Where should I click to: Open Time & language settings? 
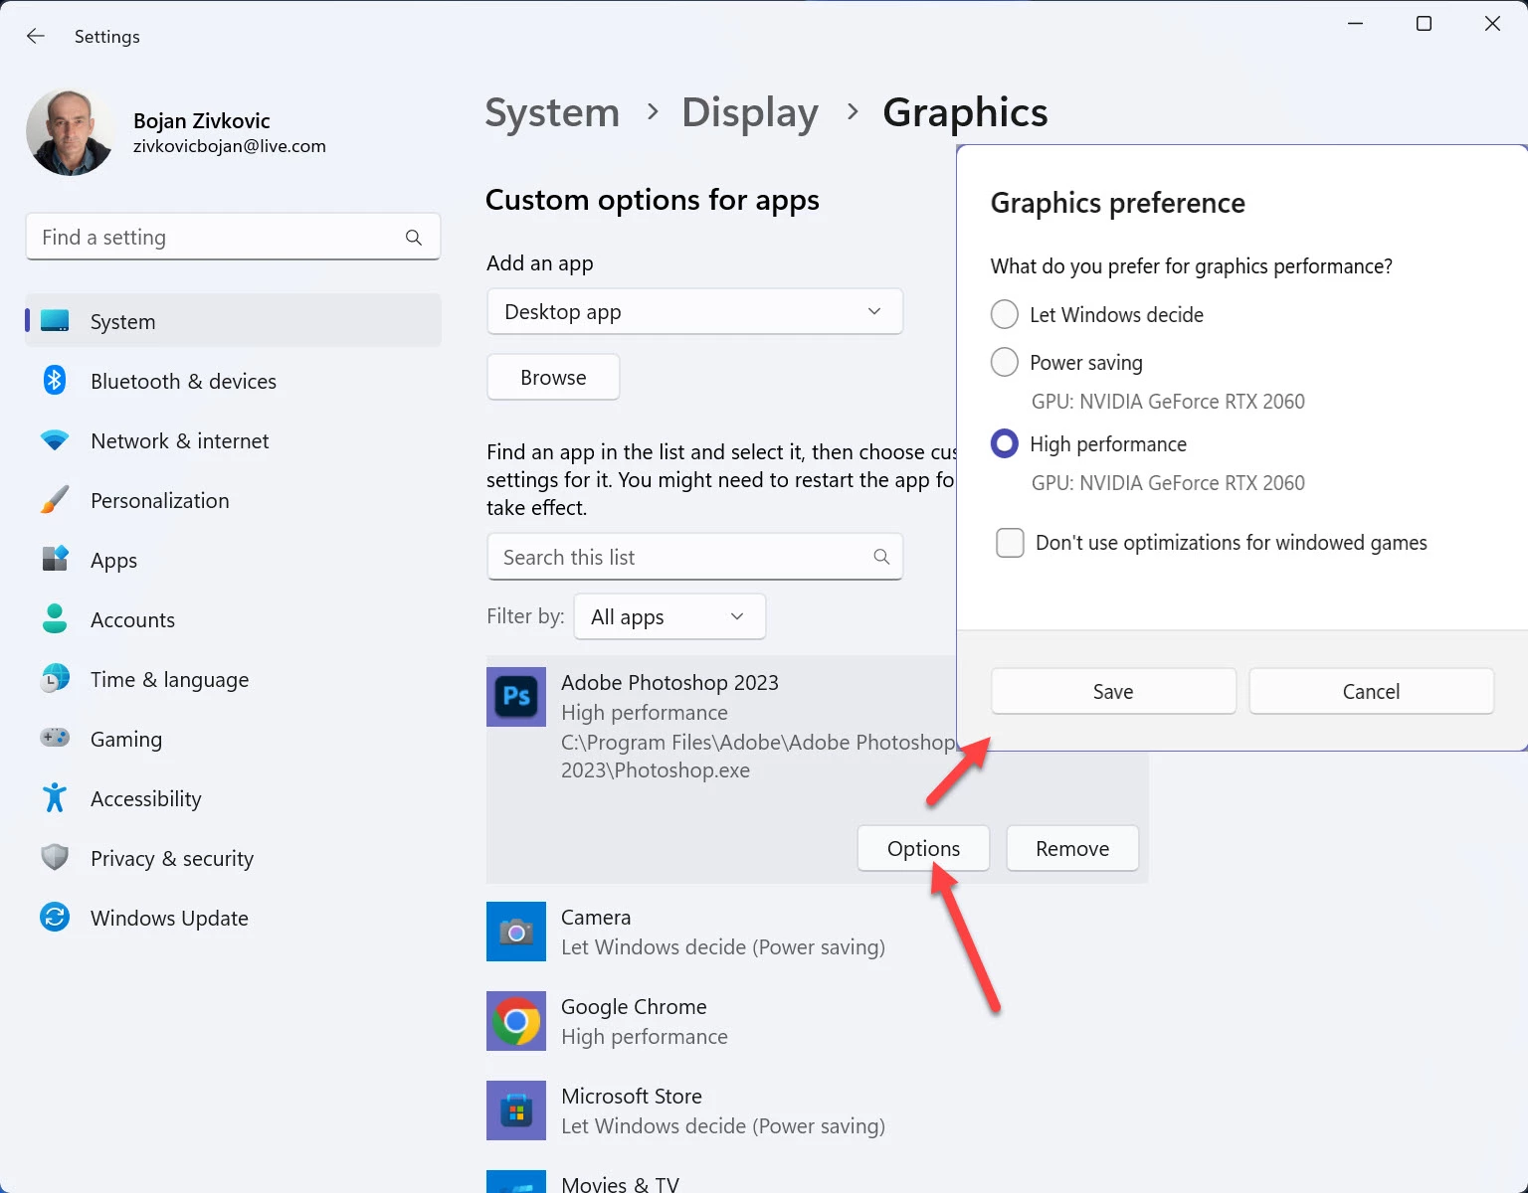click(x=233, y=679)
